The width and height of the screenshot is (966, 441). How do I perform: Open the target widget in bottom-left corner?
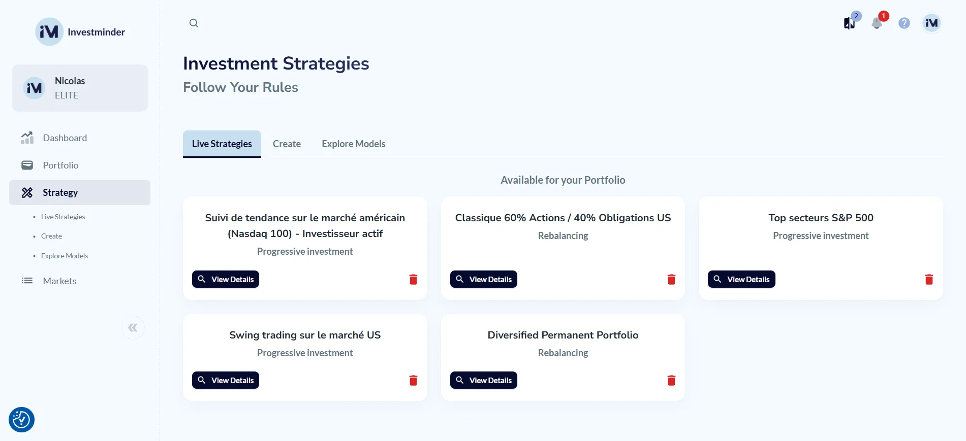point(21,420)
